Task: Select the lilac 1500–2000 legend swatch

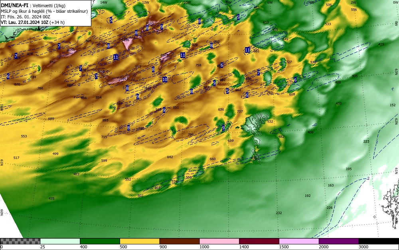Action: (299, 241)
